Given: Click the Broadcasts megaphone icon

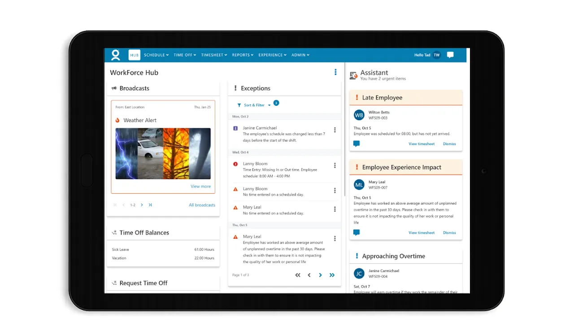Looking at the screenshot, I should (114, 88).
